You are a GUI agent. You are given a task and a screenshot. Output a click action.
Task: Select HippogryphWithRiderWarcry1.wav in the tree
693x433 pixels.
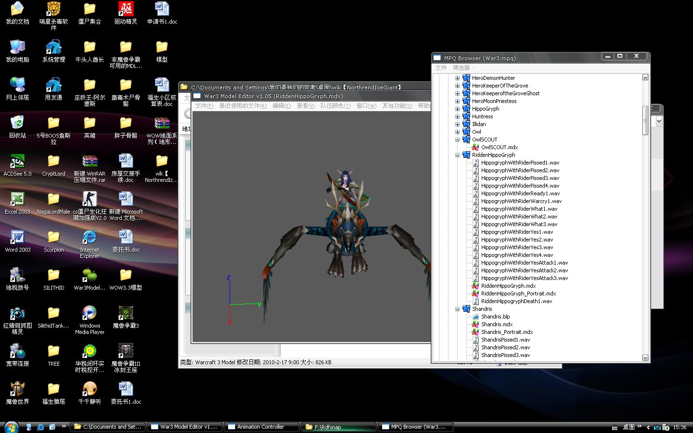521,201
